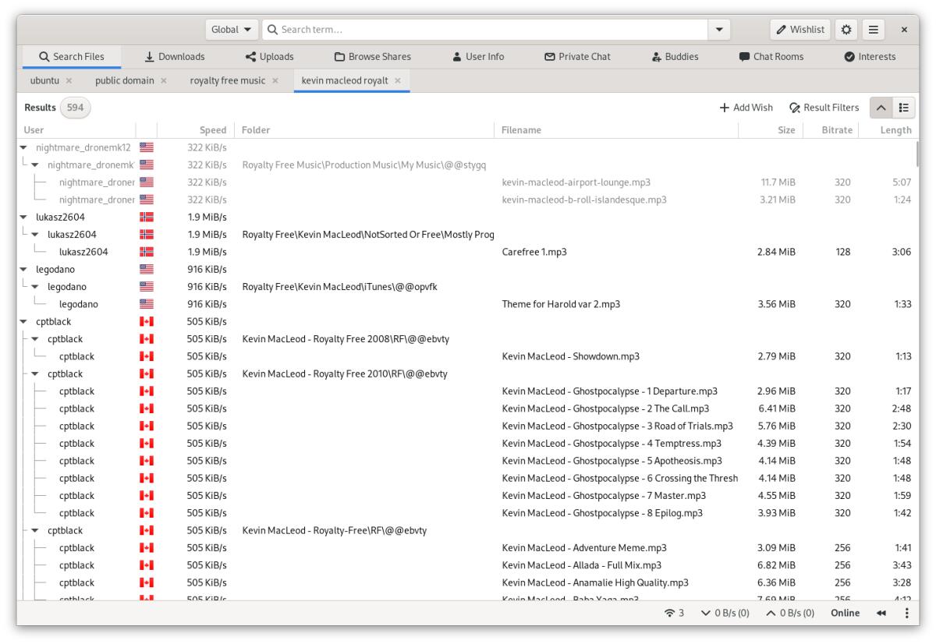Screen dimensions: 936x644
Task: Collapse all results with the chevron toggle
Action: tap(880, 107)
